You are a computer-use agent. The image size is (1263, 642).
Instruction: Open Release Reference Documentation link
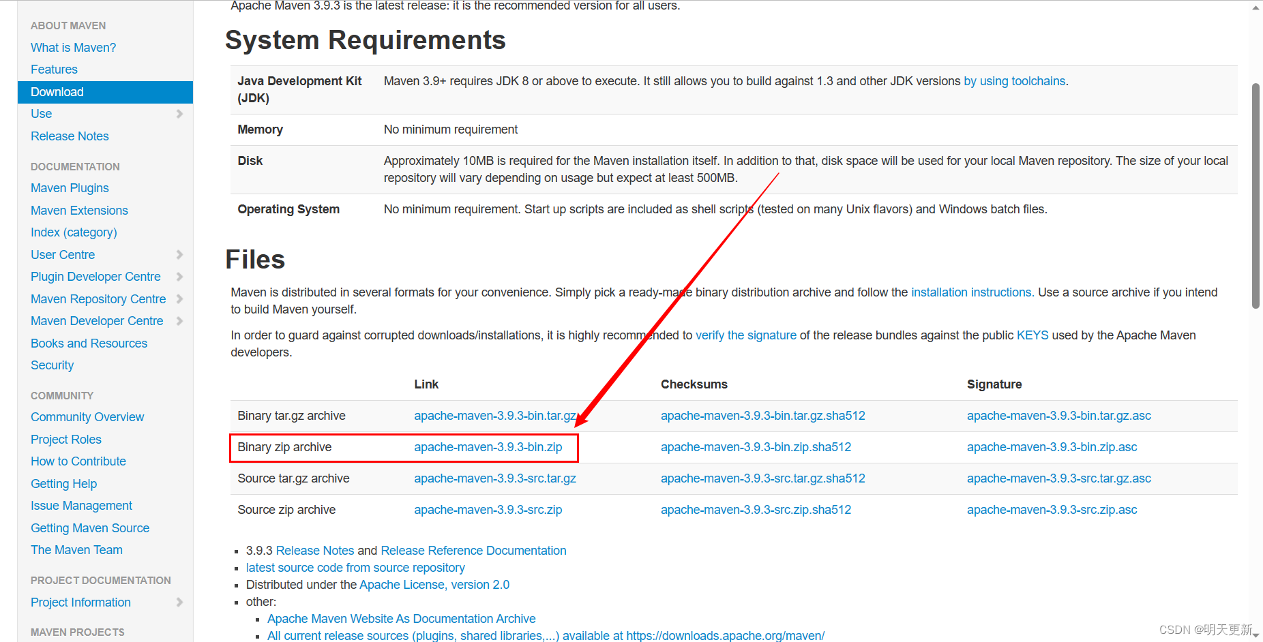(473, 551)
